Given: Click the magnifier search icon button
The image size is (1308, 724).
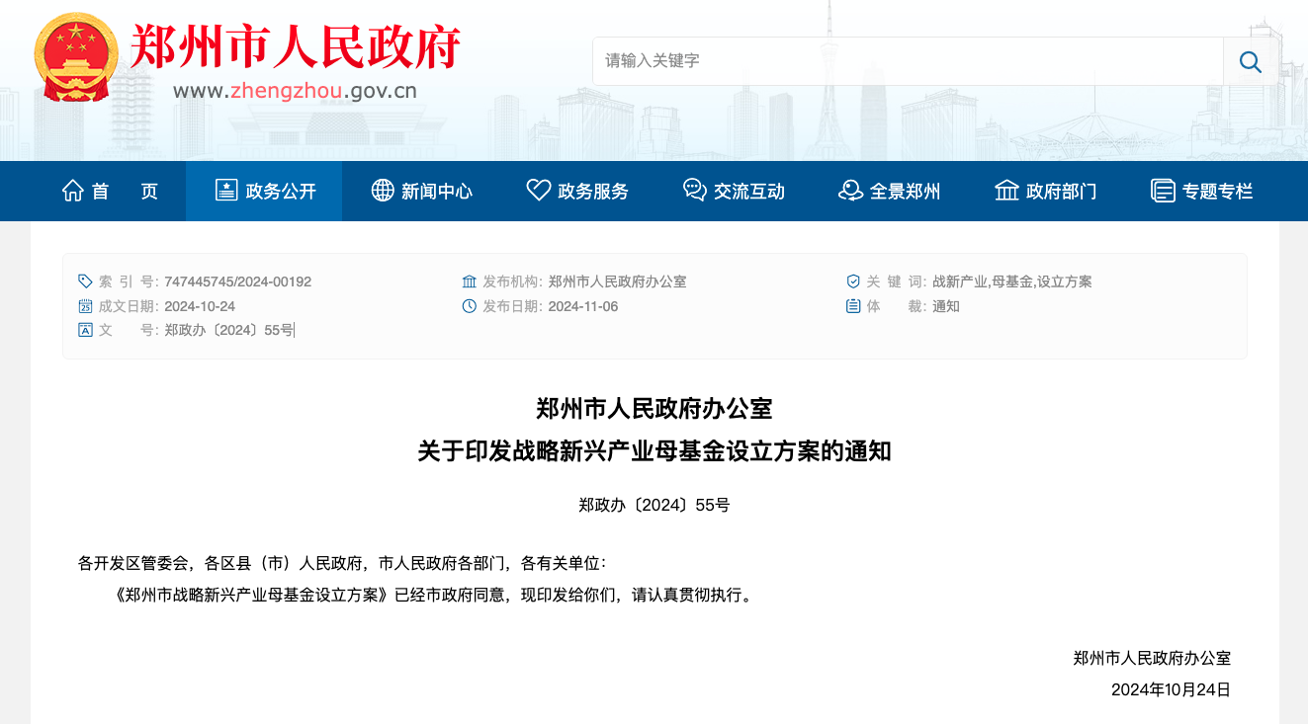Looking at the screenshot, I should [1250, 62].
